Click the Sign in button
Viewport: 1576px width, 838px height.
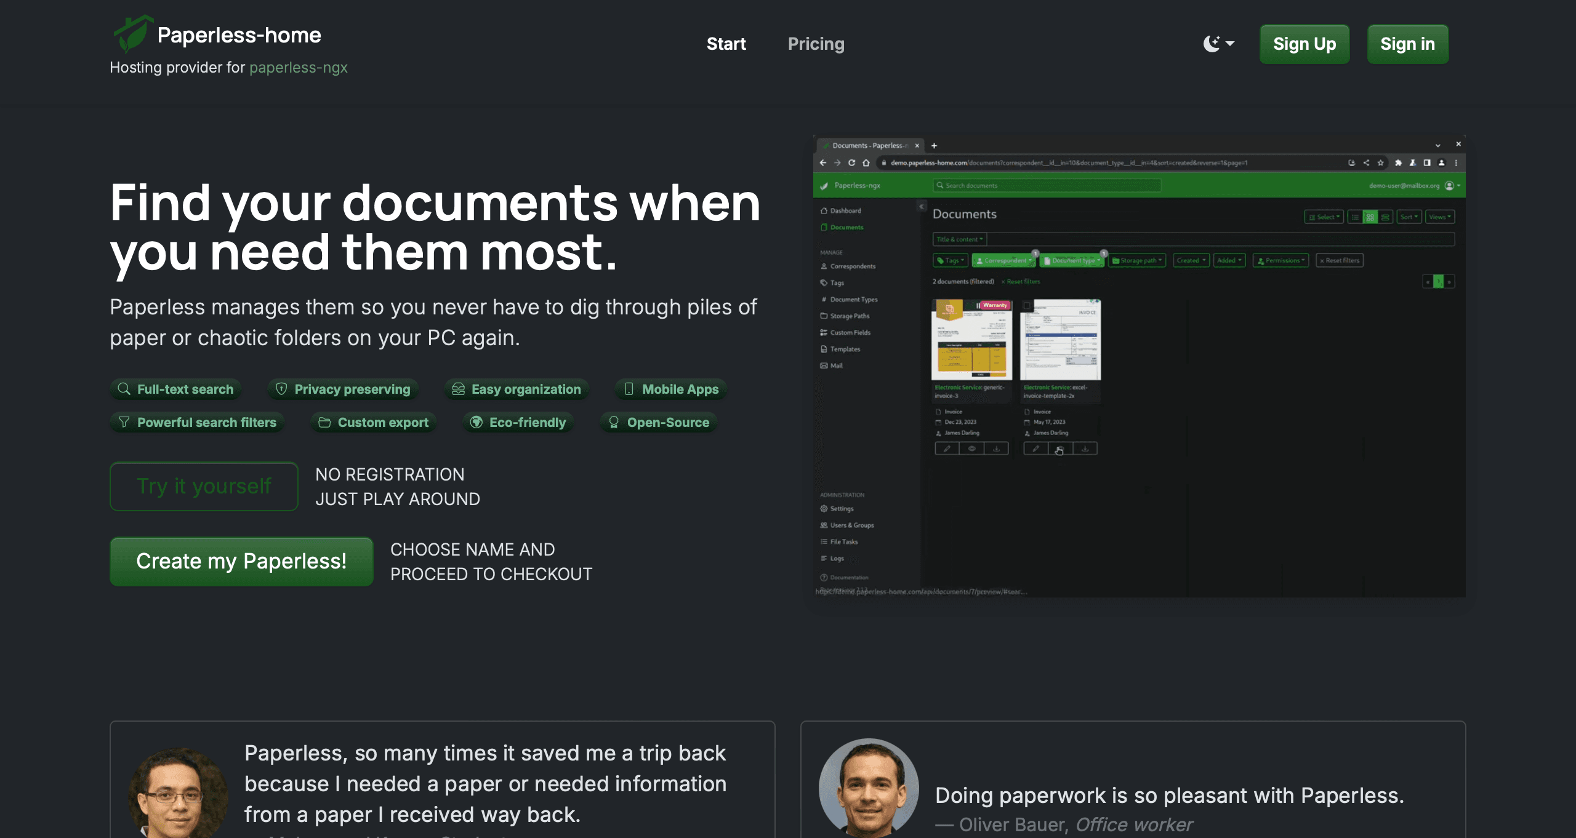pyautogui.click(x=1407, y=44)
